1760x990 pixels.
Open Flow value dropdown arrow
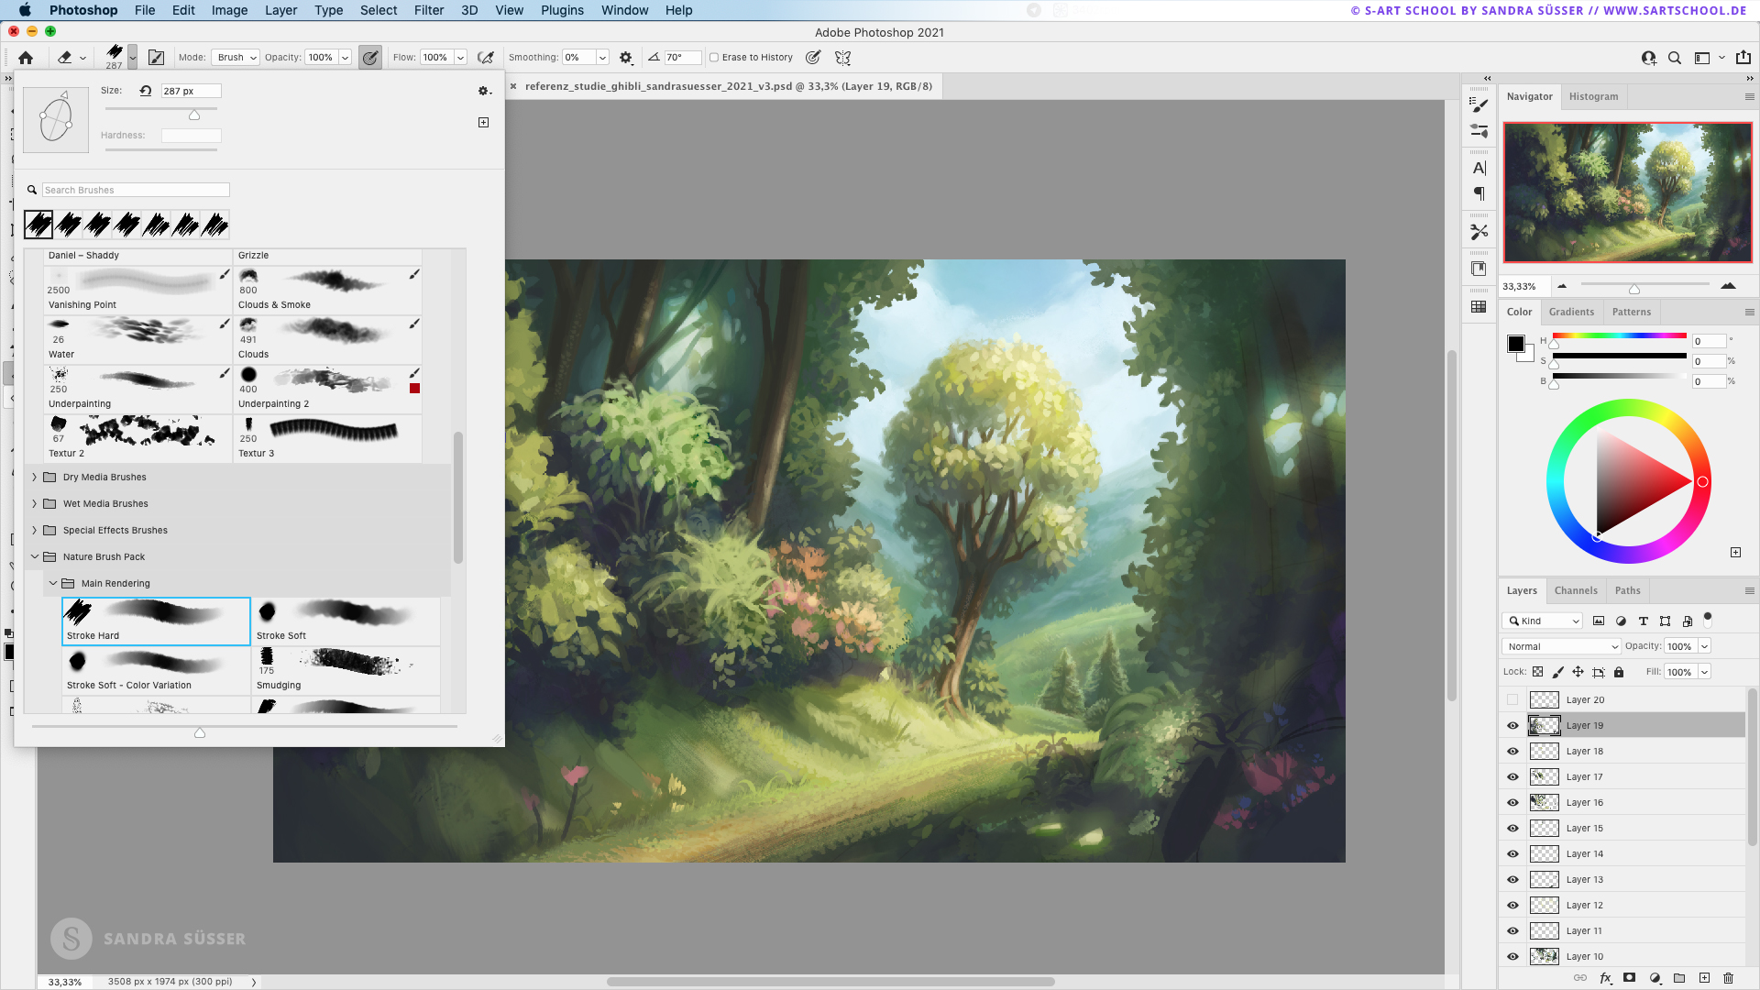point(460,58)
